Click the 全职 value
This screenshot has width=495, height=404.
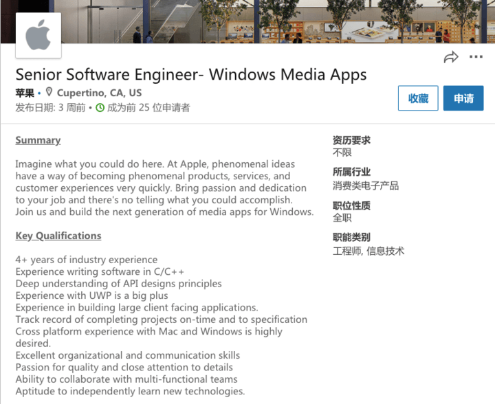point(342,218)
